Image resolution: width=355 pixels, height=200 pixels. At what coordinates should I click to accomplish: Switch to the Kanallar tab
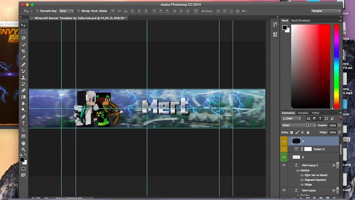[x=303, y=113]
